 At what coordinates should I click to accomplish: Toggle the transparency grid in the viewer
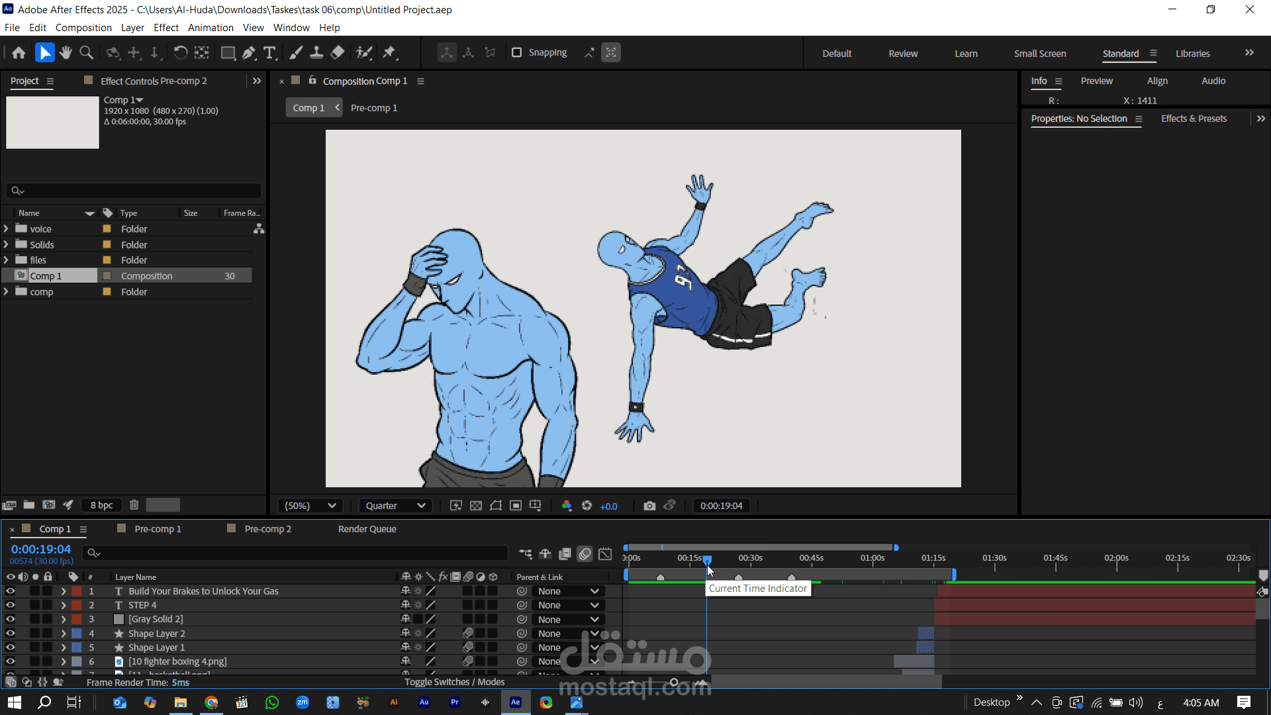(x=475, y=506)
